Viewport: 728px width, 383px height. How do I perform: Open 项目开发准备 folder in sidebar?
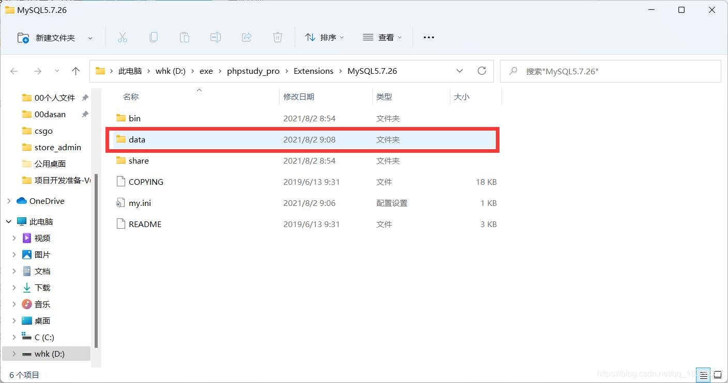62,180
